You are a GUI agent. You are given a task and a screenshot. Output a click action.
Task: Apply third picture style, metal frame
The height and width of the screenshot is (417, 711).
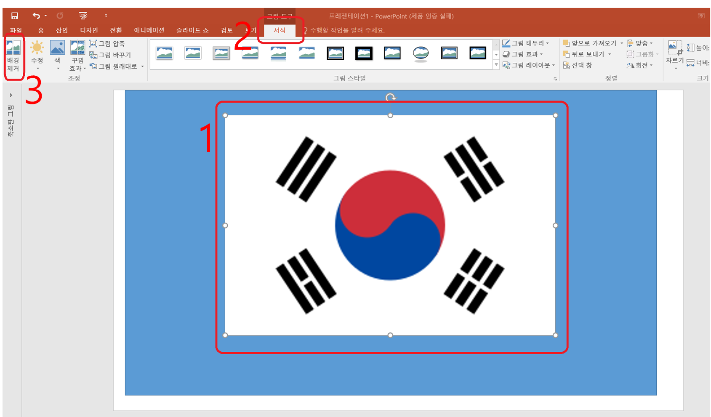click(221, 53)
